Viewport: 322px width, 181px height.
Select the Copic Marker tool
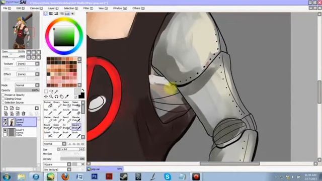(x=57, y=127)
